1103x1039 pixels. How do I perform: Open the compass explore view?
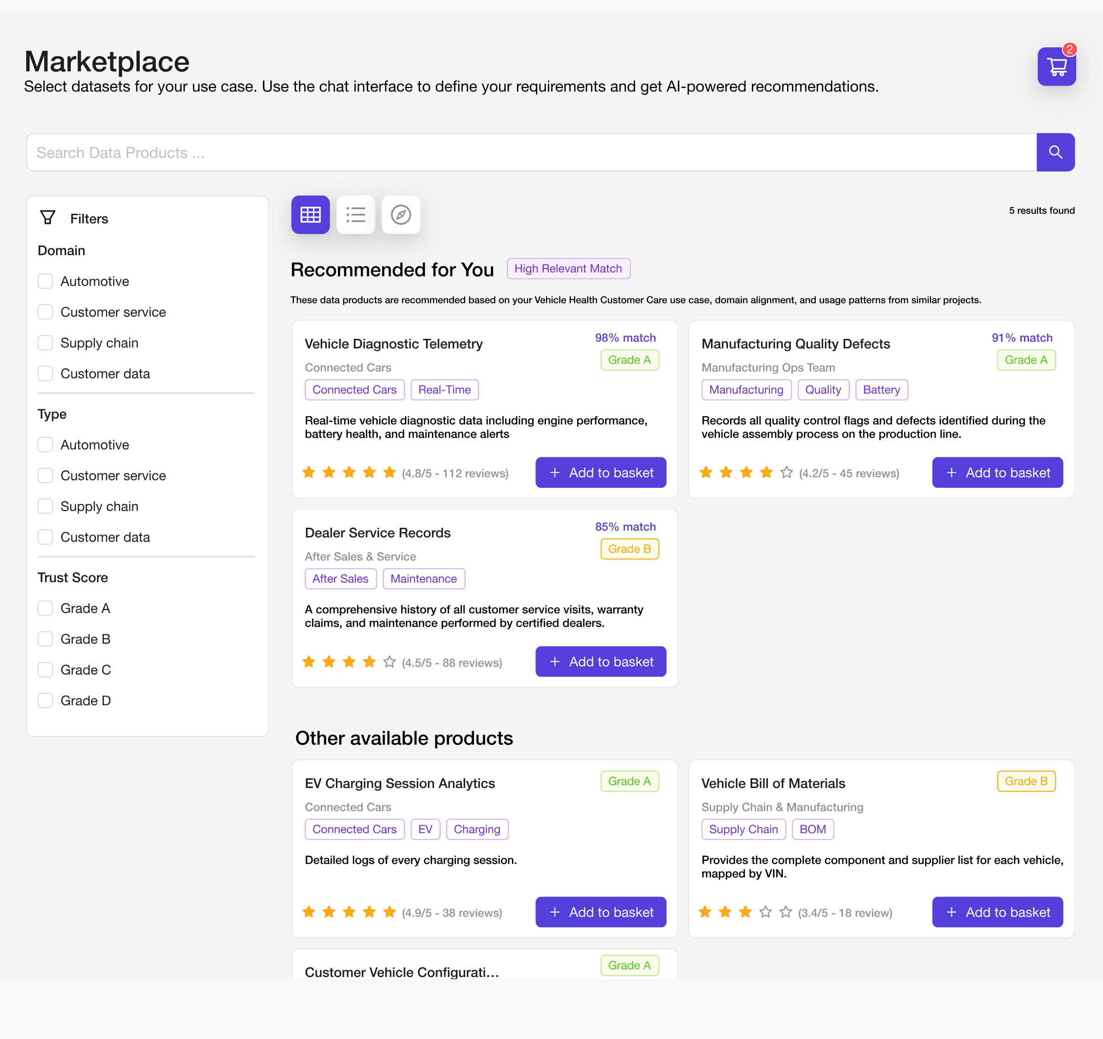pyautogui.click(x=401, y=215)
